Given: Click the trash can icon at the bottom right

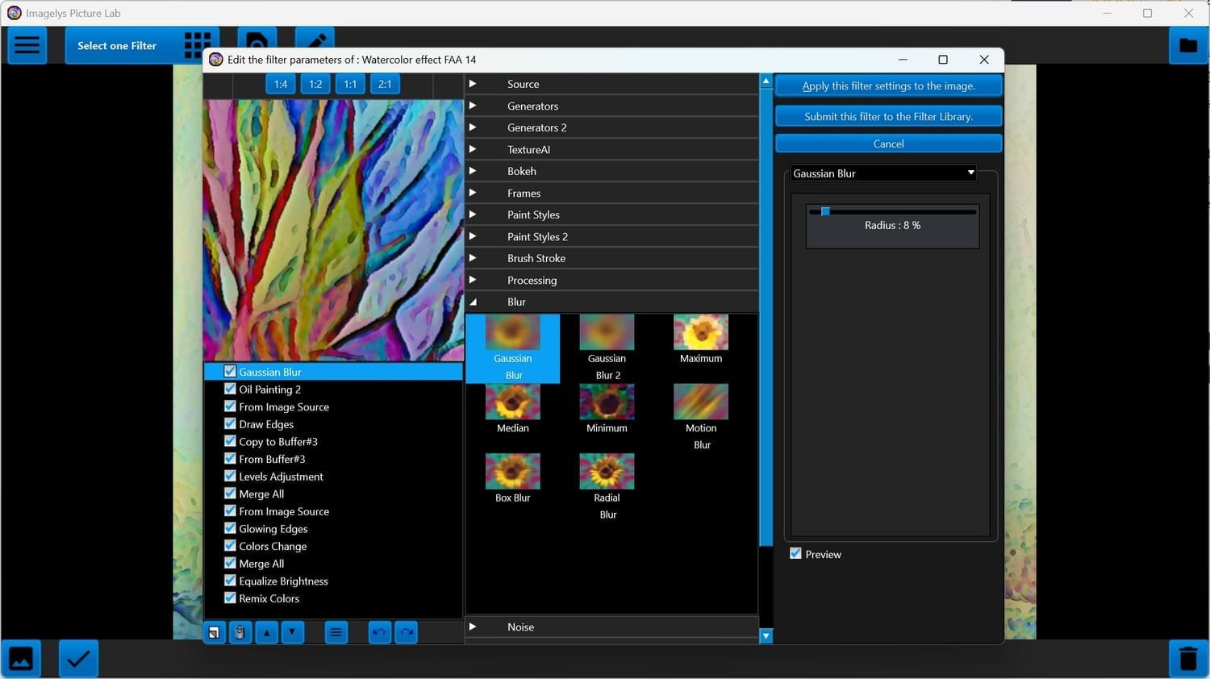Looking at the screenshot, I should (x=1187, y=658).
